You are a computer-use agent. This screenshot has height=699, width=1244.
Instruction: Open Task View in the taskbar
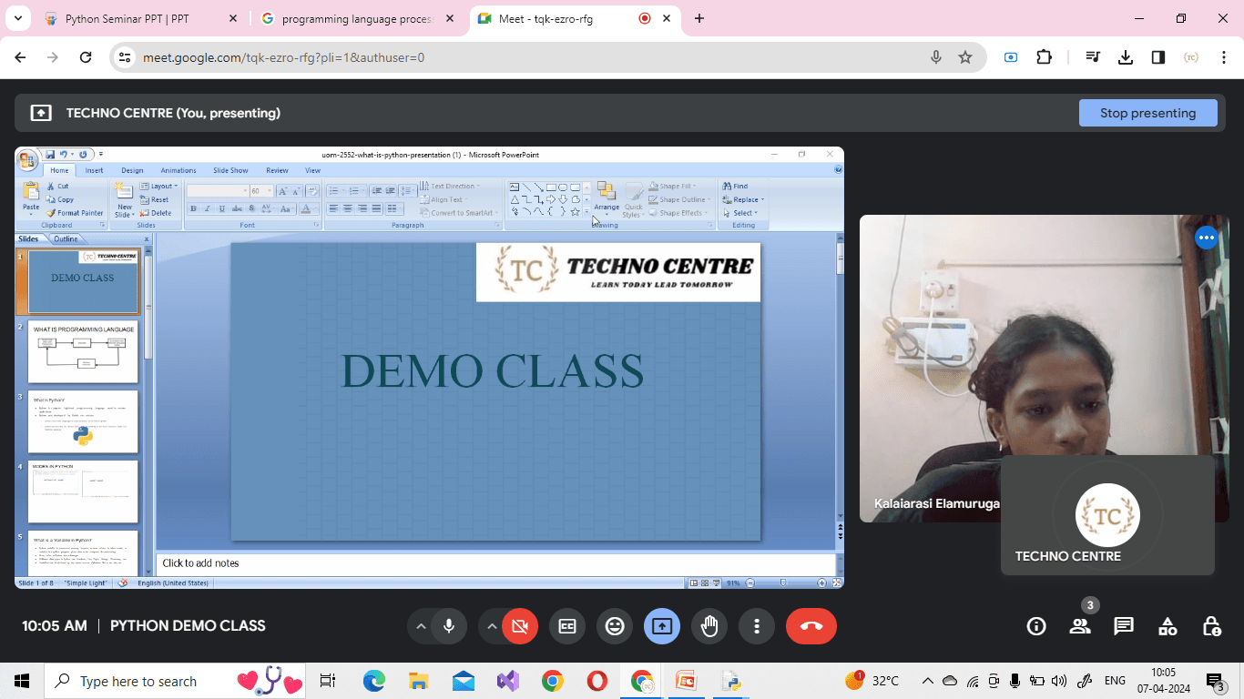[327, 681]
